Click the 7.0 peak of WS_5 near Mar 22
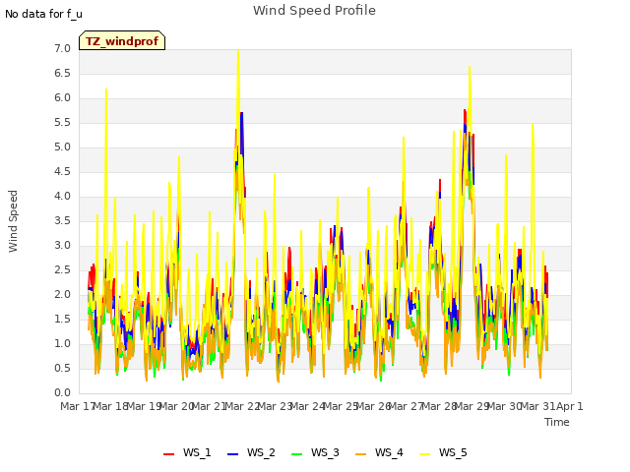The image size is (630, 472). pyautogui.click(x=238, y=51)
